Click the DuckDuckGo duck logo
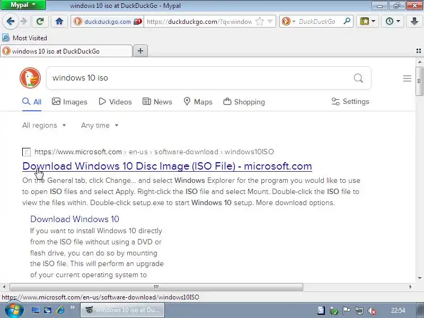The height and width of the screenshot is (318, 424). (x=30, y=78)
